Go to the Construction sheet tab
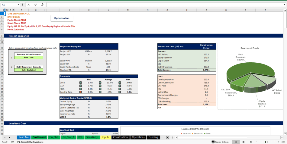The image size is (287, 144). [x=121, y=137]
